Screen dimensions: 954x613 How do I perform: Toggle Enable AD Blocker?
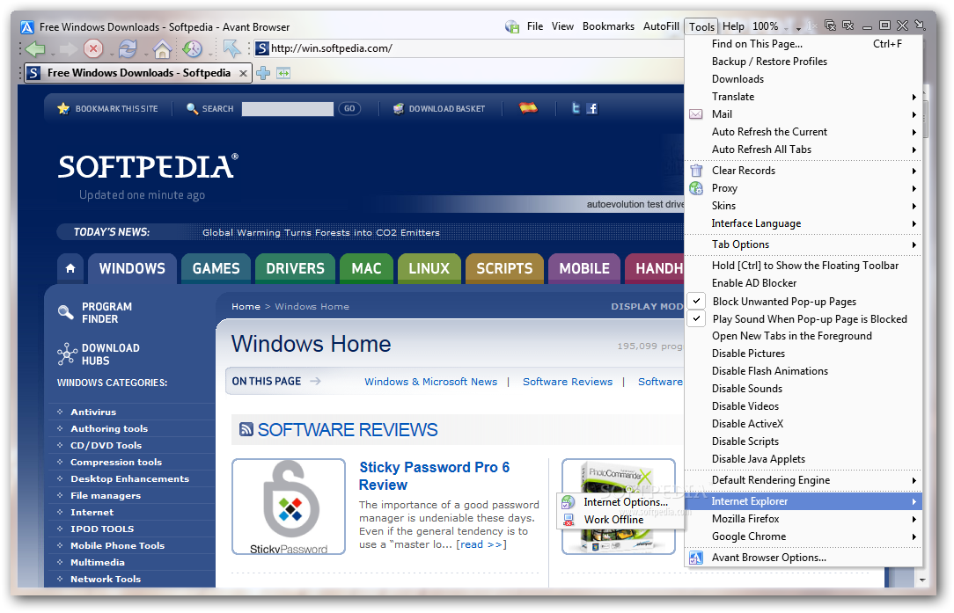coord(804,283)
